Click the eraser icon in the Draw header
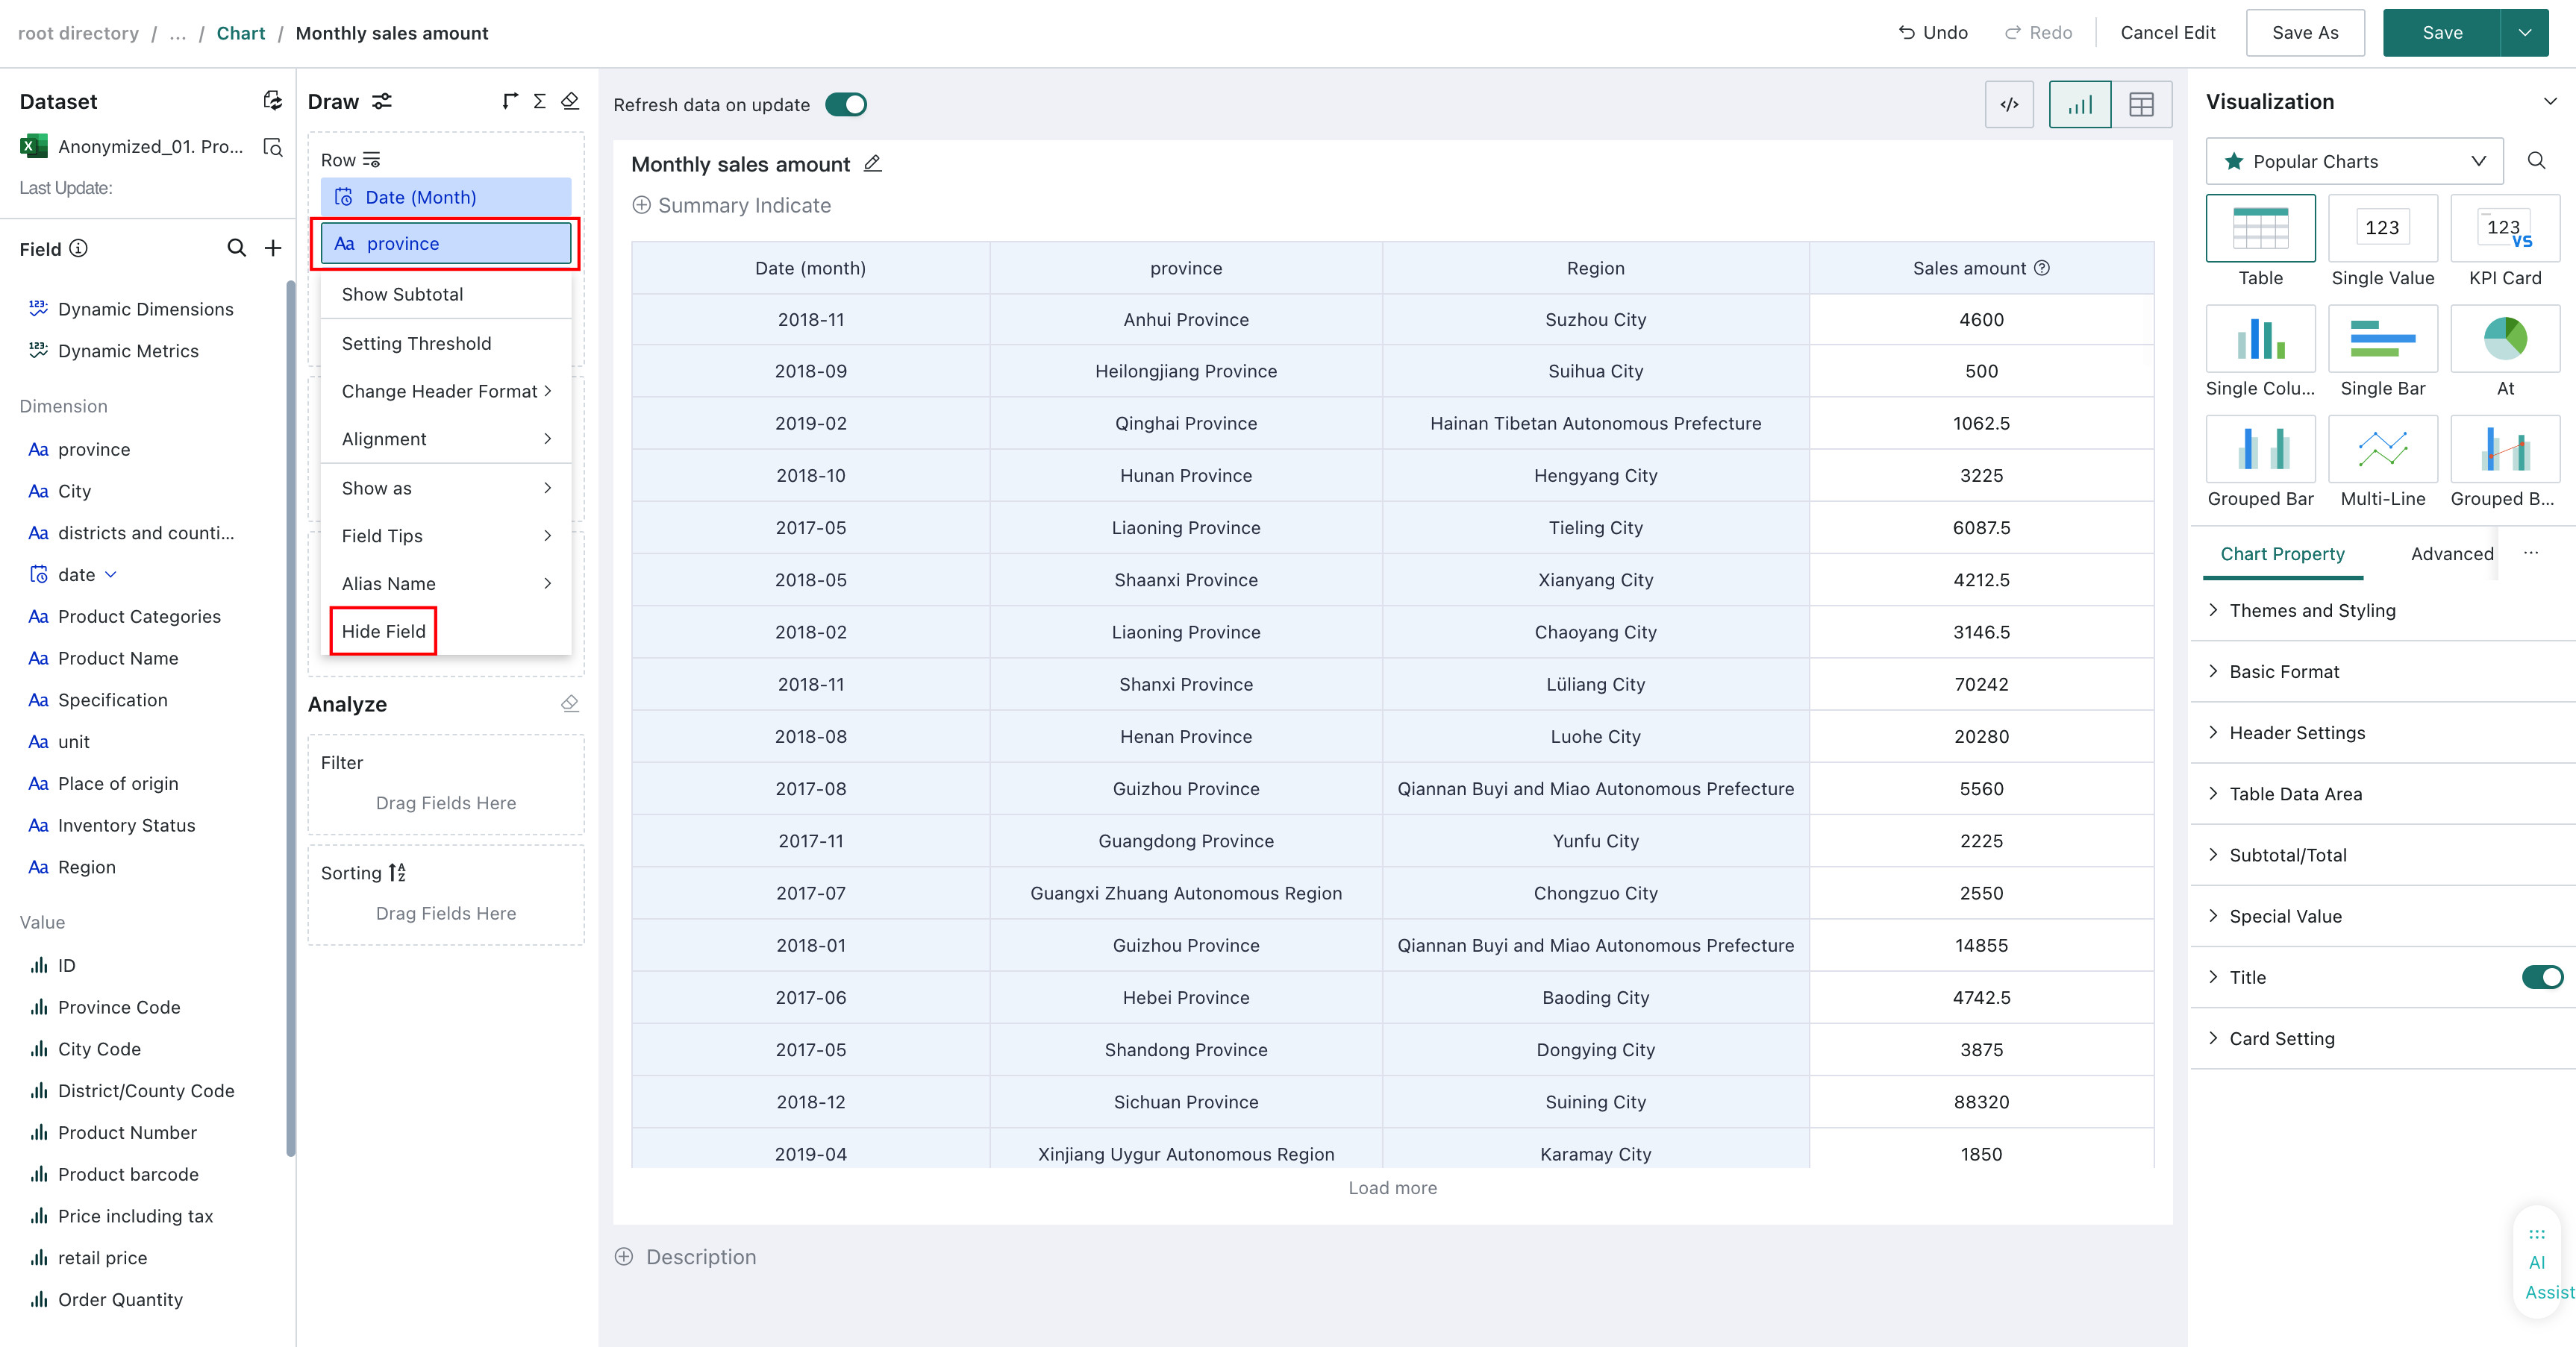Image resolution: width=2576 pixels, height=1347 pixels. pos(570,101)
